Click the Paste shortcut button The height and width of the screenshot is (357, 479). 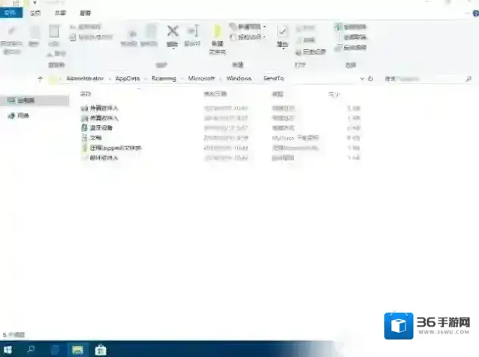point(91,37)
